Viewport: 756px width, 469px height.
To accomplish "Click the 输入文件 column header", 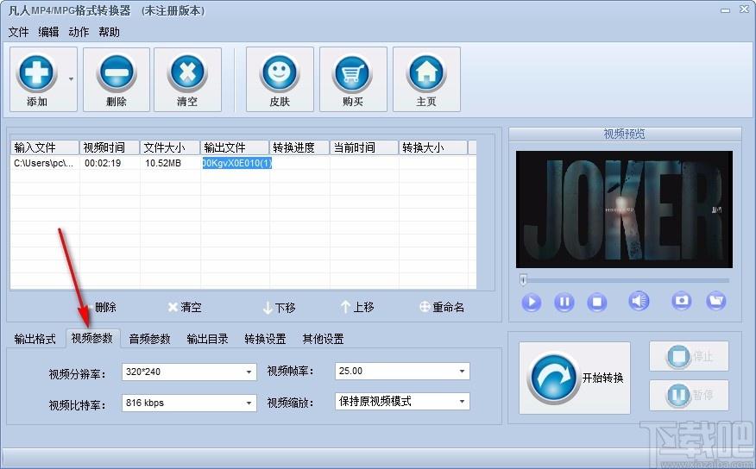I will pyautogui.click(x=45, y=147).
